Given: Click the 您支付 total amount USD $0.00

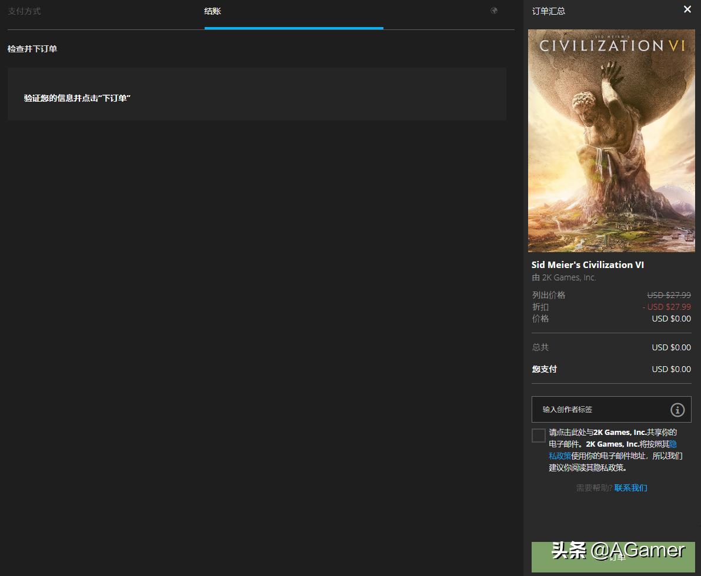Looking at the screenshot, I should click(671, 369).
